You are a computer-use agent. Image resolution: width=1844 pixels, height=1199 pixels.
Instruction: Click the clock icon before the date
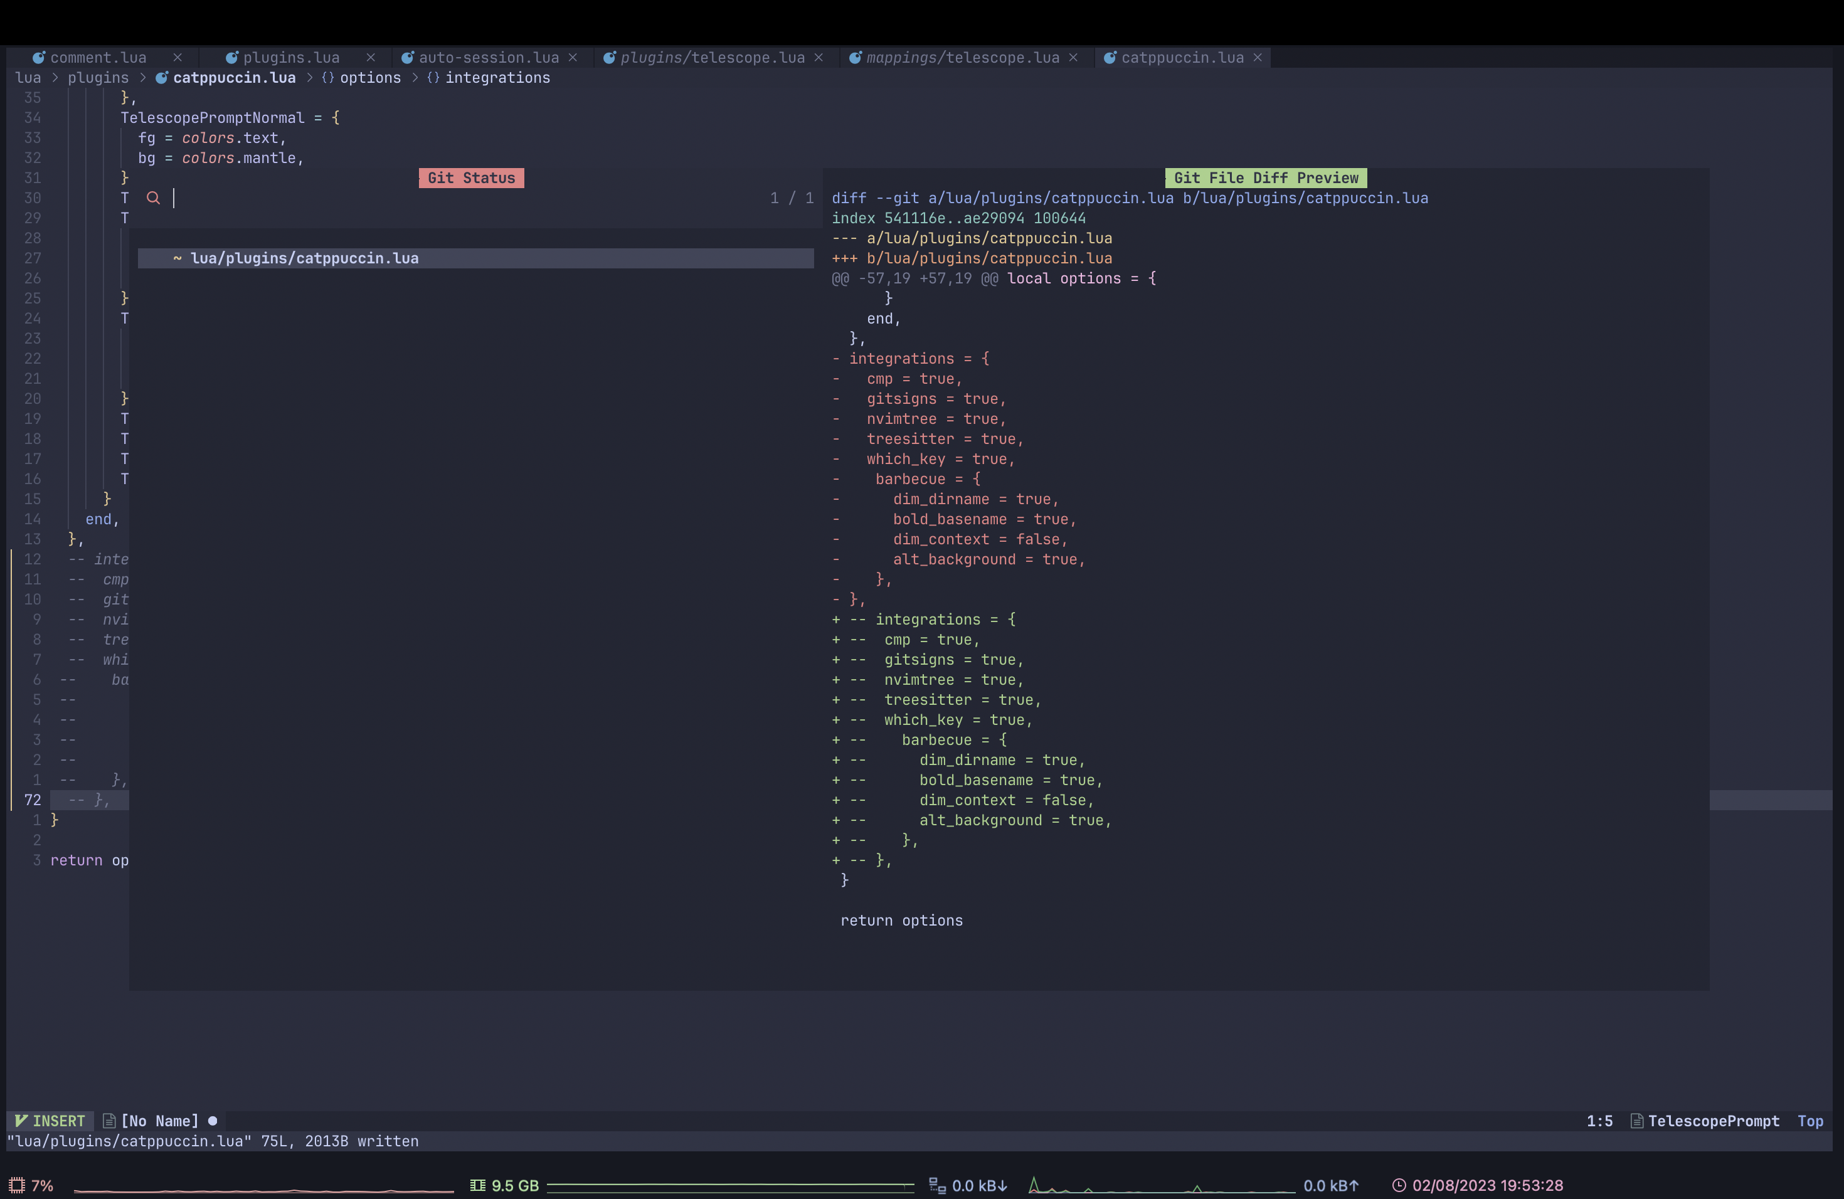point(1399,1185)
